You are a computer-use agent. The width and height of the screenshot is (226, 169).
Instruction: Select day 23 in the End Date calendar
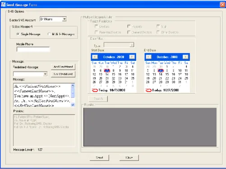pyautogui.click(x=173, y=78)
